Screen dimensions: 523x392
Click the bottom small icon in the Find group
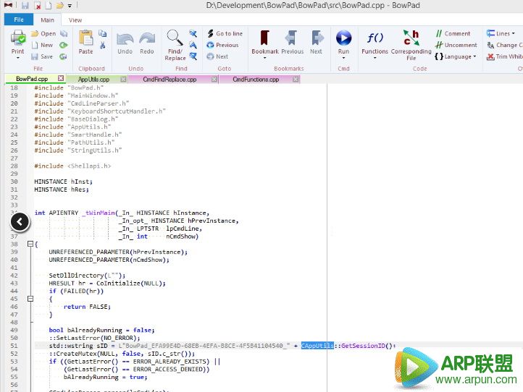point(193,56)
